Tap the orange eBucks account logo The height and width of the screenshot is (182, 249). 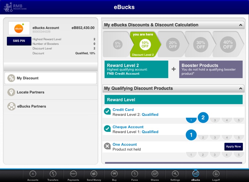point(19,28)
